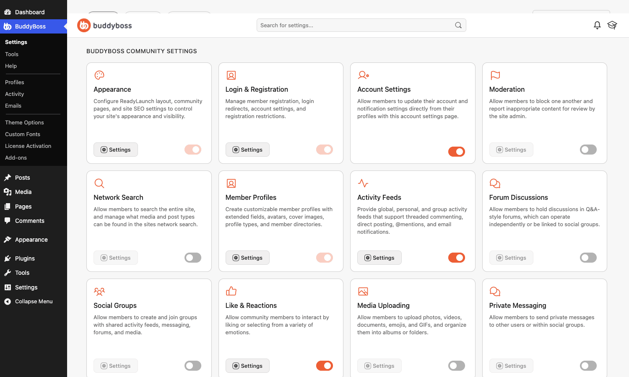Click the Appearance palette icon
Image resolution: width=629 pixels, height=377 pixels.
tap(99, 75)
